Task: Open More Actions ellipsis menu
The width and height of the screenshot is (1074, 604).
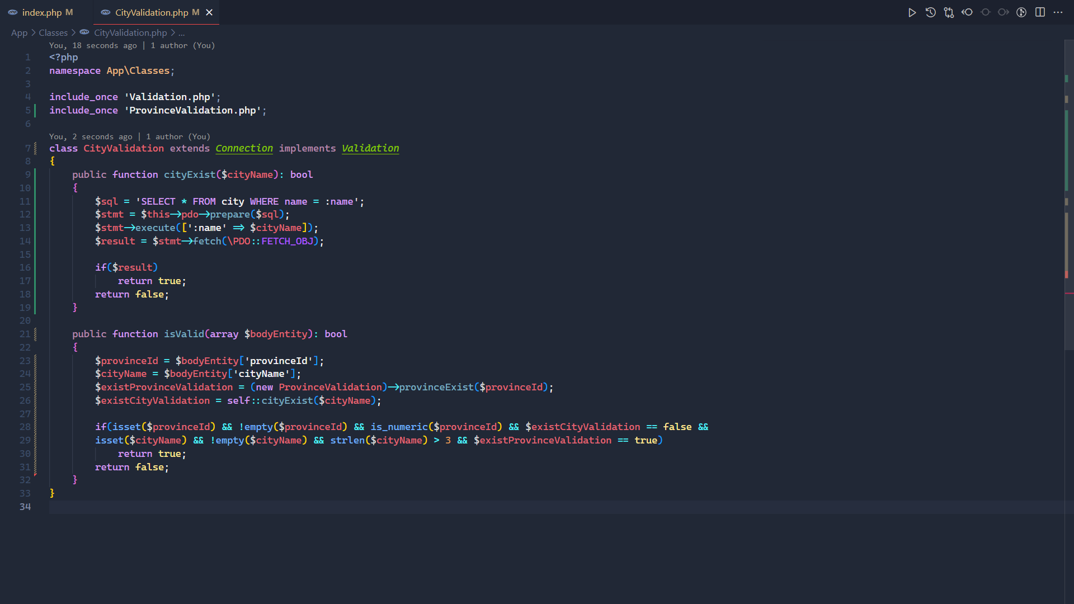Action: coord(1058,12)
